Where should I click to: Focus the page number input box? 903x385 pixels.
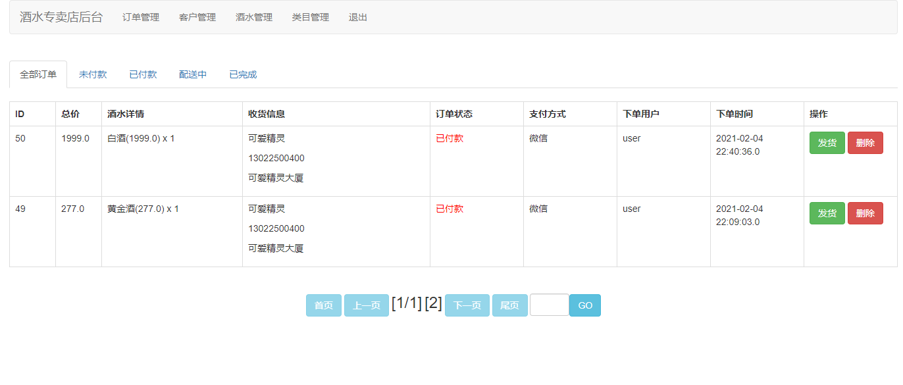(x=550, y=305)
